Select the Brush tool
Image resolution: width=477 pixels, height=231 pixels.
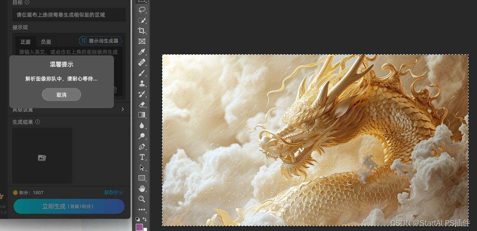[142, 73]
